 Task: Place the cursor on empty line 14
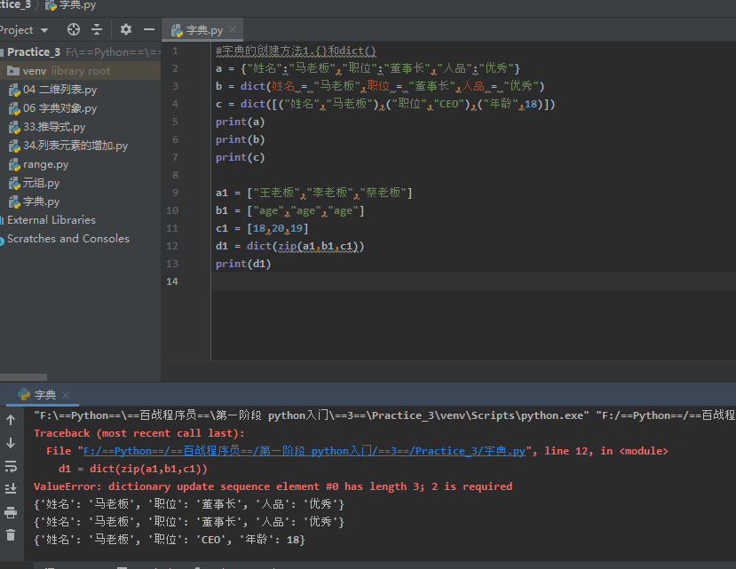(x=473, y=281)
